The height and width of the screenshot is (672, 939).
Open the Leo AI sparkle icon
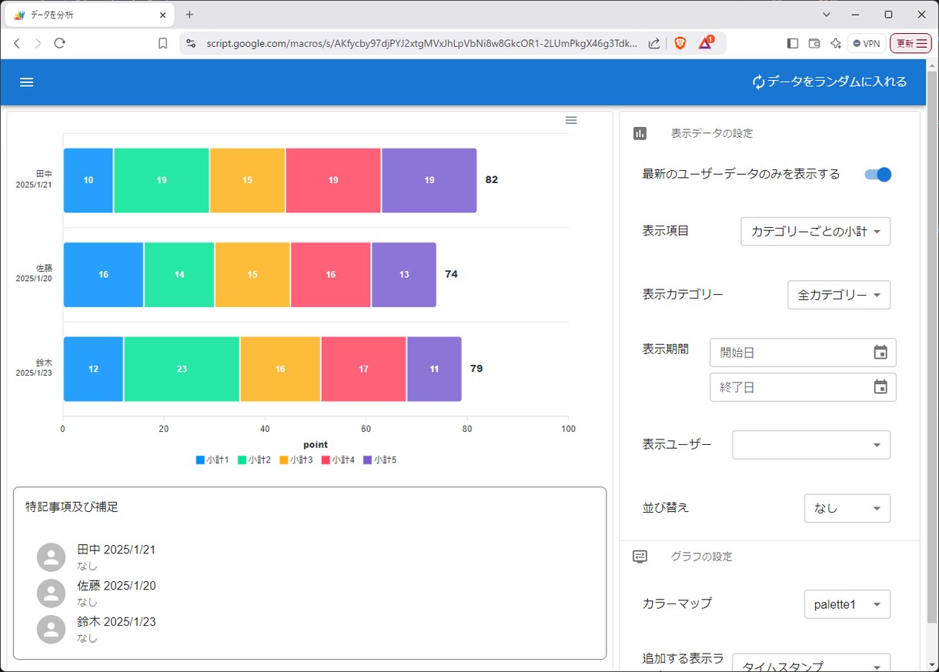pyautogui.click(x=836, y=44)
